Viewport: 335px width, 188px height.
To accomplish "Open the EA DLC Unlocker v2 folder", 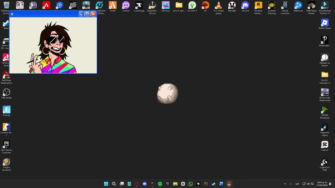I will (325, 78).
